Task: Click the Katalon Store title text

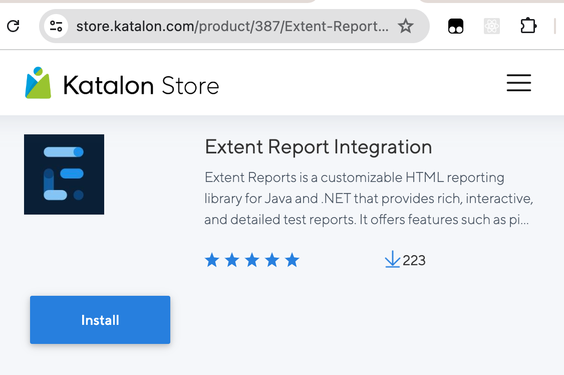Action: 141,86
